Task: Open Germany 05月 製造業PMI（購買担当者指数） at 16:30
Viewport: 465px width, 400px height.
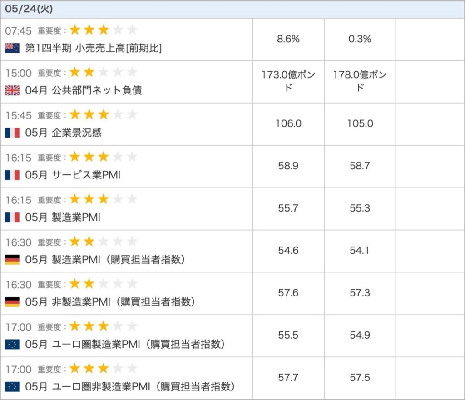Action: (105, 260)
